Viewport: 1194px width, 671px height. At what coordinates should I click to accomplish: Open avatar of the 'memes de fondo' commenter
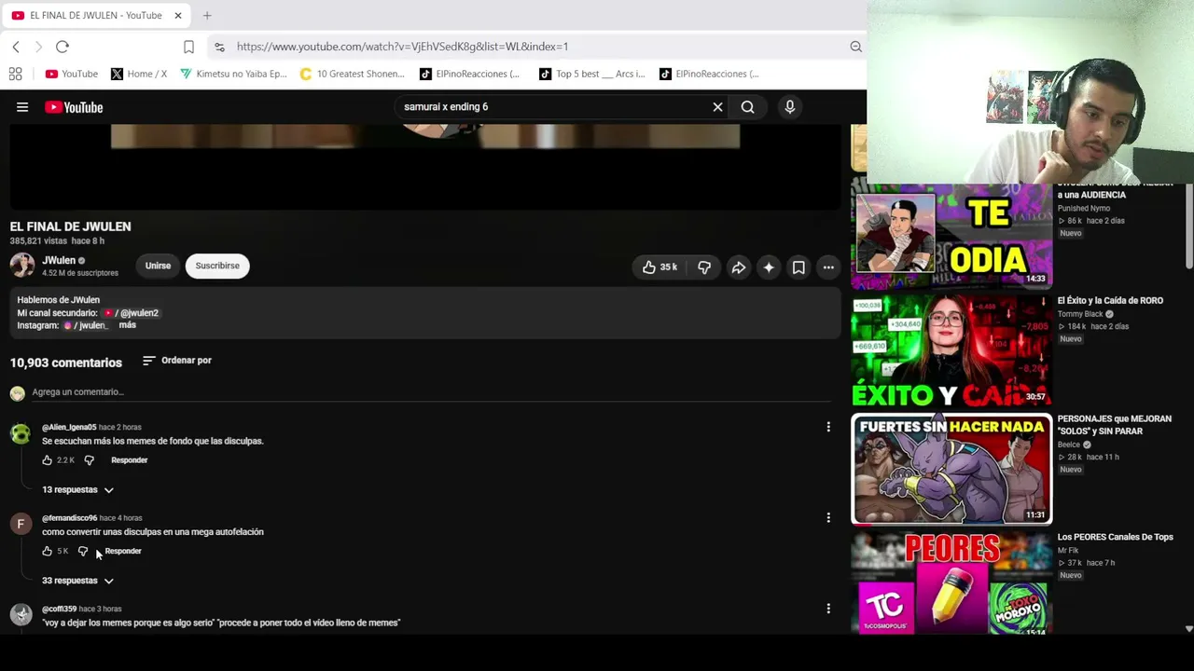point(21,433)
